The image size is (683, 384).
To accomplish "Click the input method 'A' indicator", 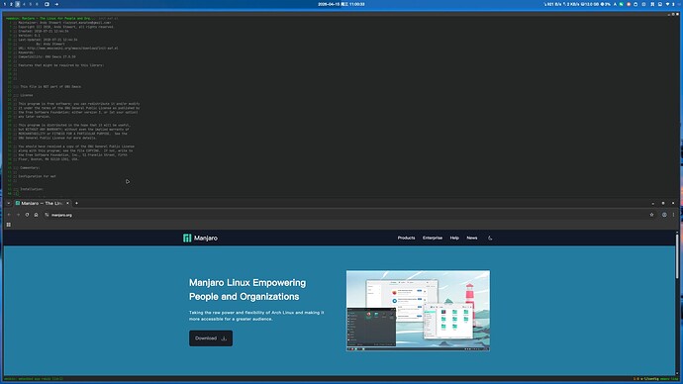I will (x=615, y=4).
